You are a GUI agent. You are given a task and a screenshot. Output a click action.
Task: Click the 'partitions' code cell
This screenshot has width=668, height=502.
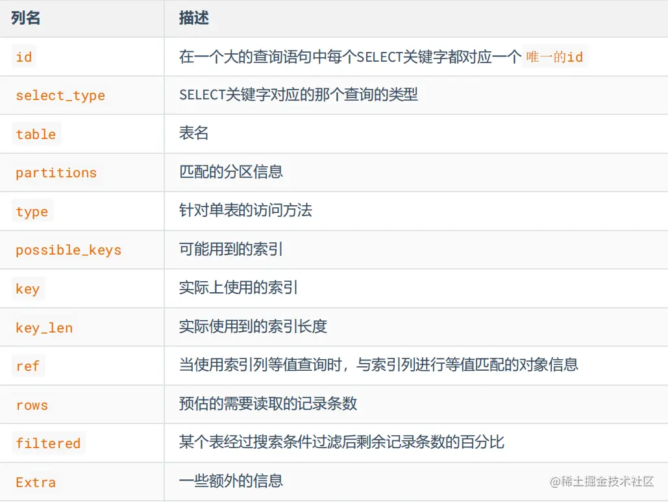(x=56, y=173)
